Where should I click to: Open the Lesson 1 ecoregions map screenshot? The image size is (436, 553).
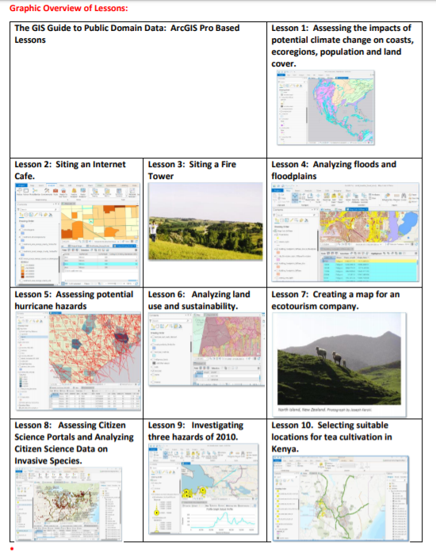tap(326, 108)
